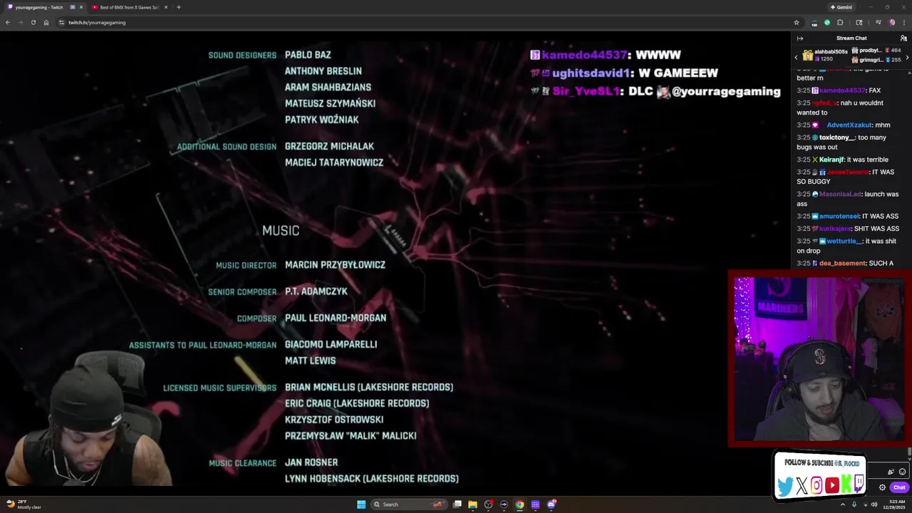Show previous gift leaderboard entries
Viewport: 912px width, 513px height.
point(796,57)
